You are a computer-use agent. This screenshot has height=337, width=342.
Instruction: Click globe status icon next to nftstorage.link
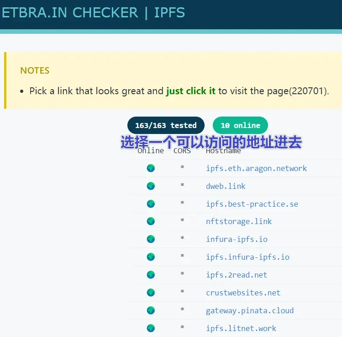point(151,221)
